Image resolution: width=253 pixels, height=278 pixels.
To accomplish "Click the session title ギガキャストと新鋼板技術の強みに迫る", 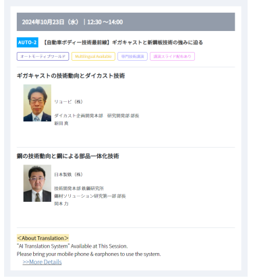I will (x=157, y=43).
